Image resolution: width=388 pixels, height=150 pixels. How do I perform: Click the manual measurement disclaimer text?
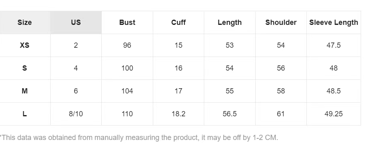click(139, 138)
